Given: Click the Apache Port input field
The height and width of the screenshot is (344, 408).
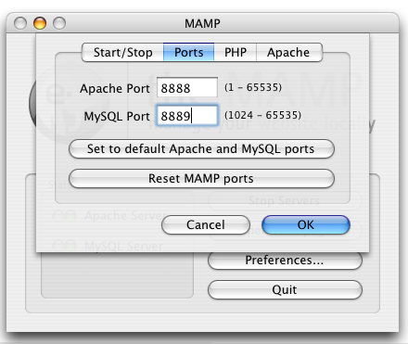Looking at the screenshot, I should tap(187, 88).
